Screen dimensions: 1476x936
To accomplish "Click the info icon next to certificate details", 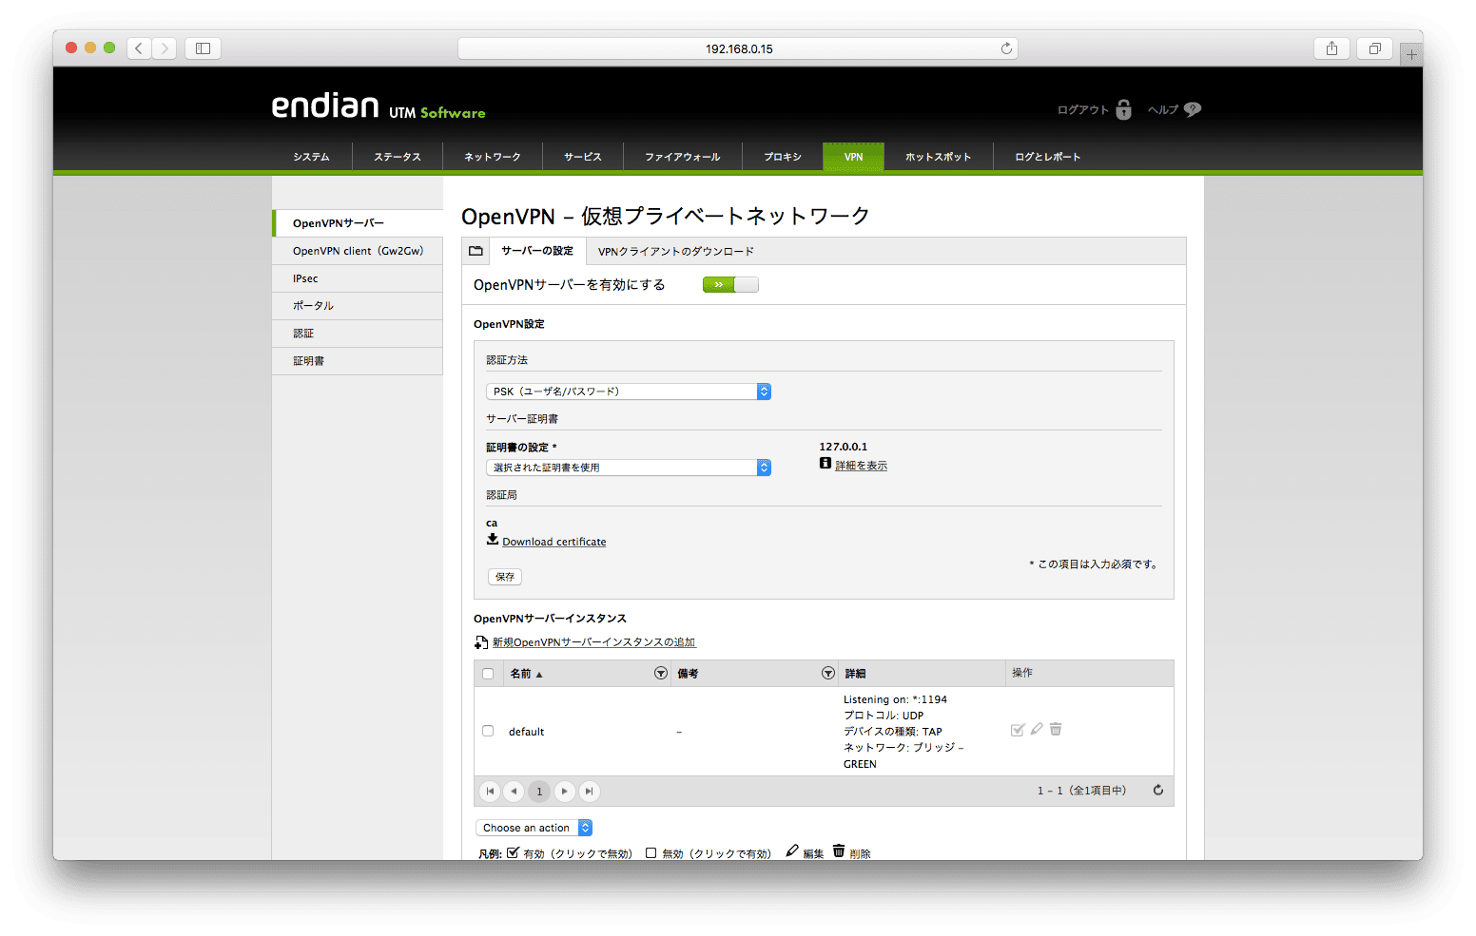I will pyautogui.click(x=825, y=464).
